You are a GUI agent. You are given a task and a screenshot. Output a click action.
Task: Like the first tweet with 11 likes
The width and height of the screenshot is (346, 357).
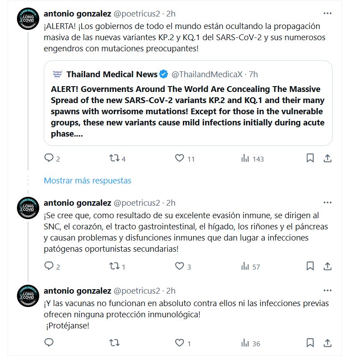point(179,158)
